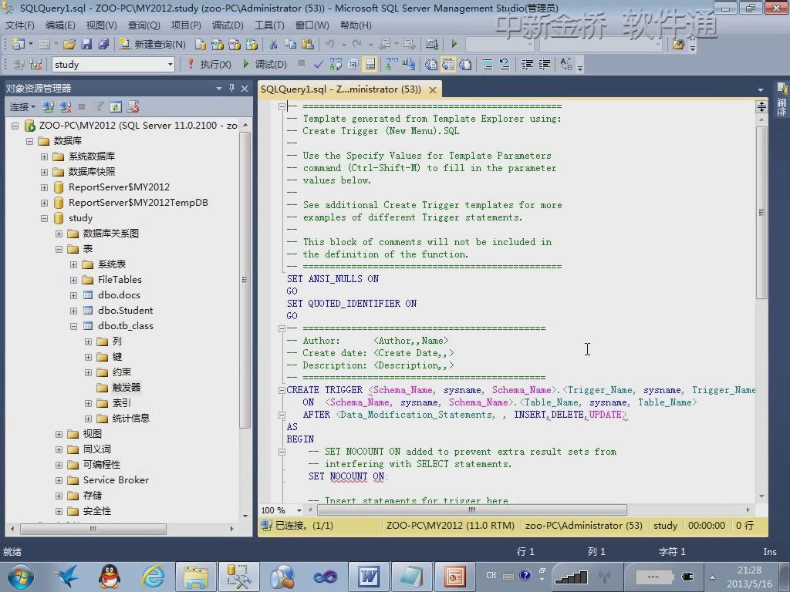Close the SQLQuery1.sql tab
Viewport: 790px width, 592px height.
[x=433, y=89]
